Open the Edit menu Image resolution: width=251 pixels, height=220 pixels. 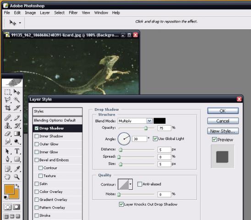coord(17,13)
